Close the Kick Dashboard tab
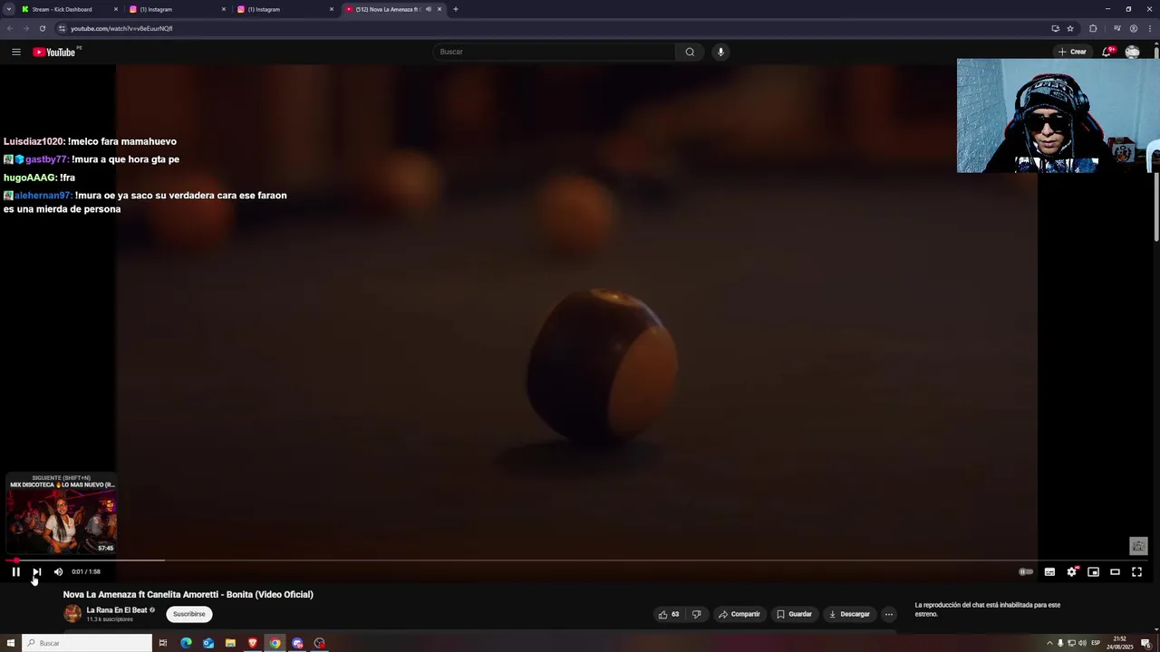Image resolution: width=1160 pixels, height=652 pixels. (x=116, y=9)
